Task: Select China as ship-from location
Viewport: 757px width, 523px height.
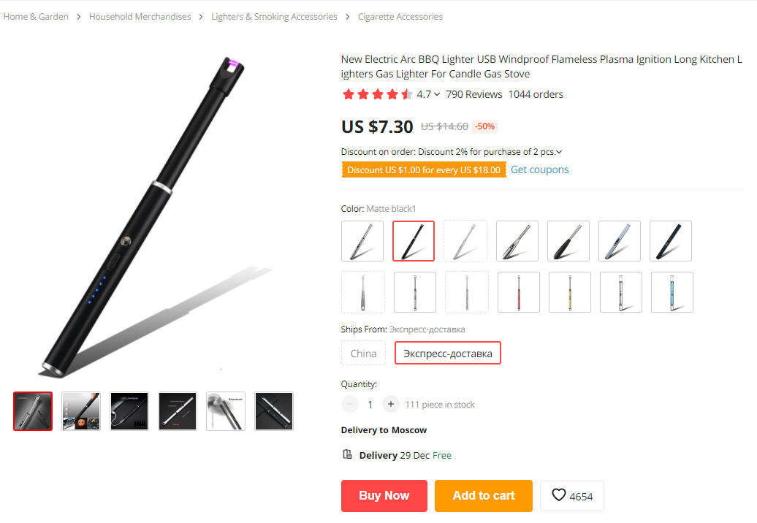Action: click(363, 354)
